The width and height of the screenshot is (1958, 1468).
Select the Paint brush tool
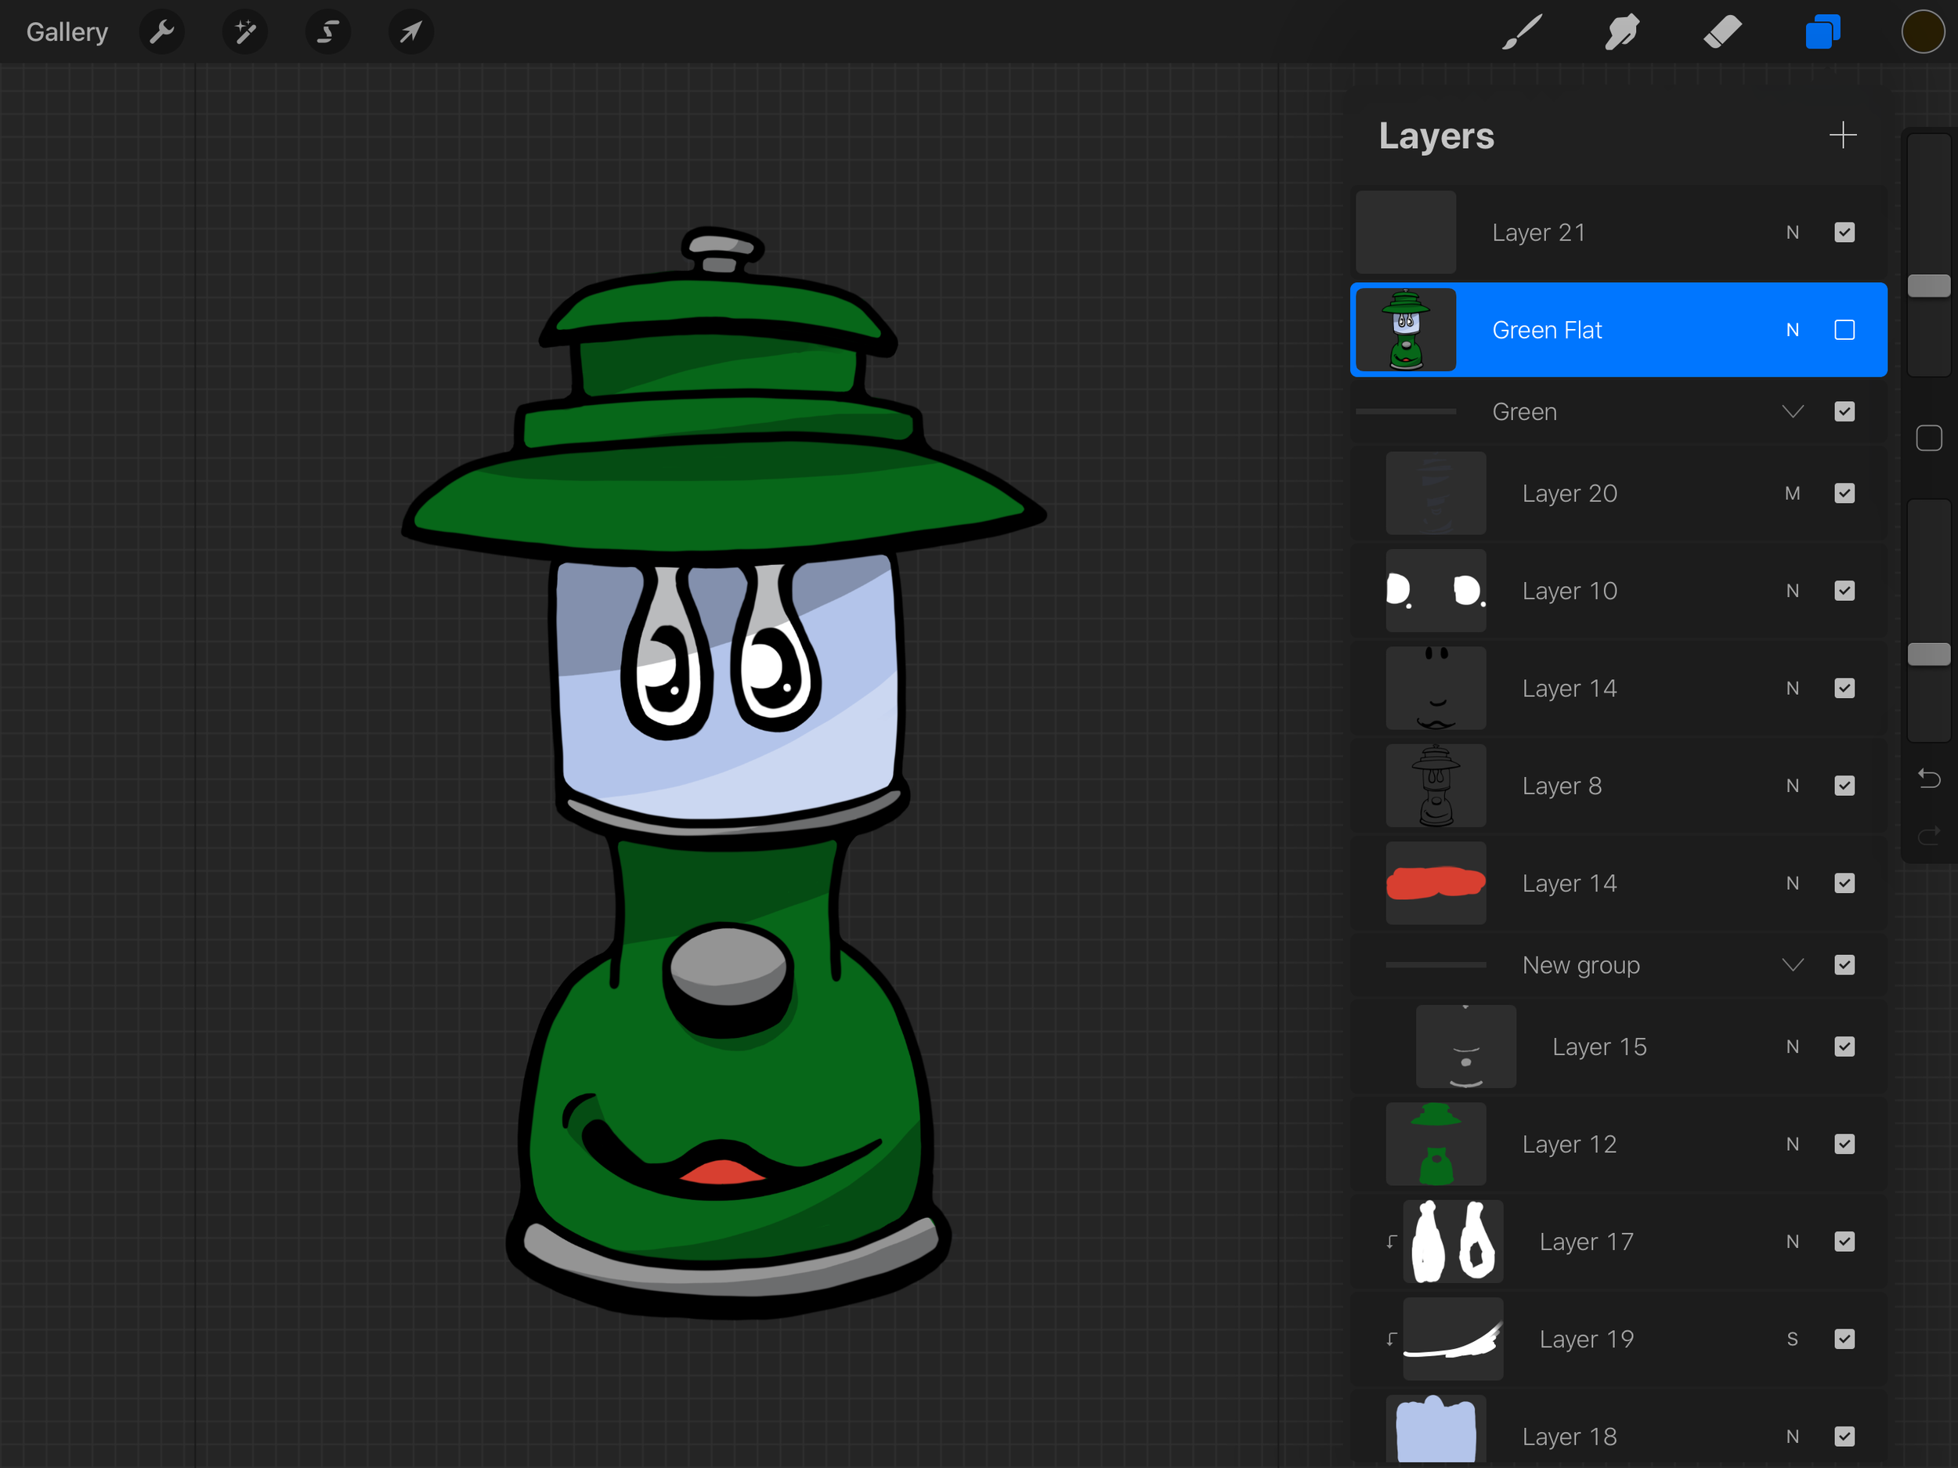pyautogui.click(x=1522, y=33)
